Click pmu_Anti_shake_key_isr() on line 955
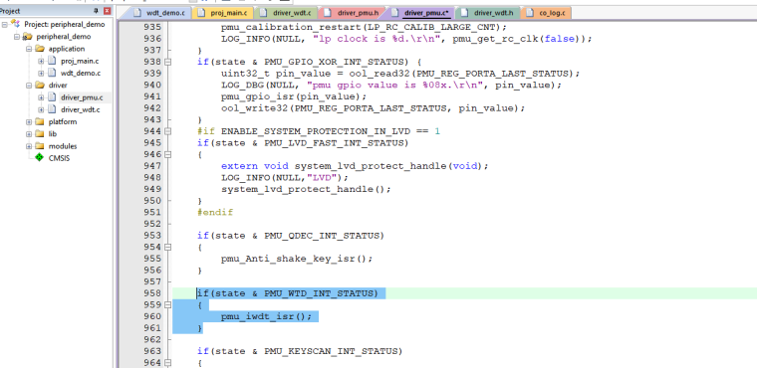 tap(297, 259)
